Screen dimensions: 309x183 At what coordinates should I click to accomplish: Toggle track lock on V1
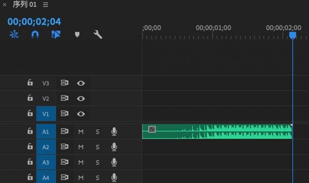[30, 113]
